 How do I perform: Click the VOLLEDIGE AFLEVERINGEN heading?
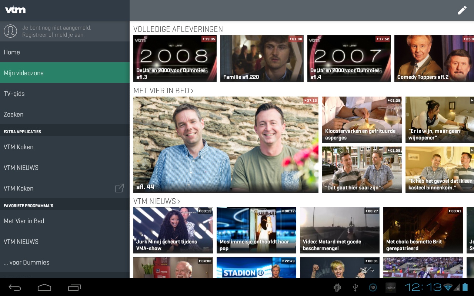(x=178, y=29)
